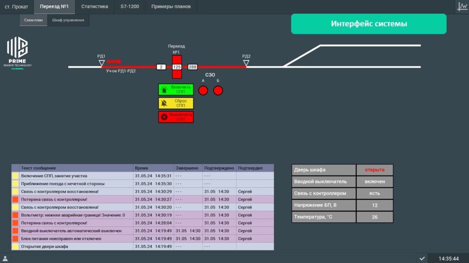Click the РД2 sensor triangle marker
This screenshot has height=263, width=469.
pyautogui.click(x=246, y=63)
